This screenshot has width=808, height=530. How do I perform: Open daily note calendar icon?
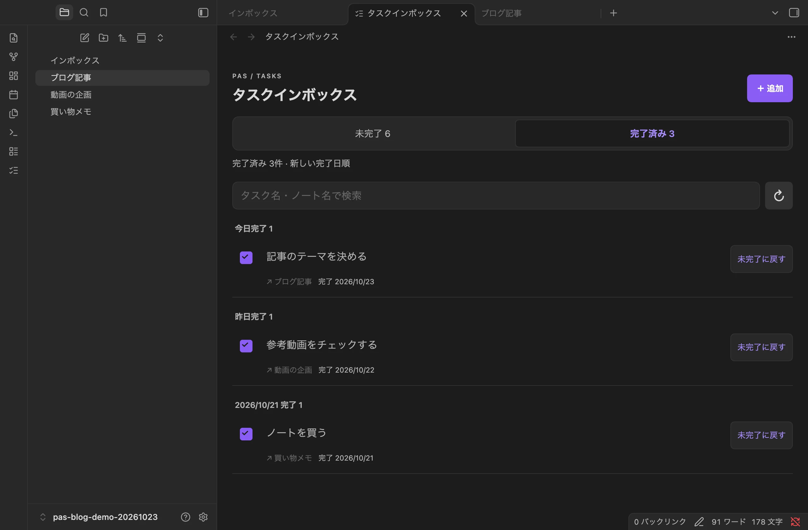[x=14, y=95]
